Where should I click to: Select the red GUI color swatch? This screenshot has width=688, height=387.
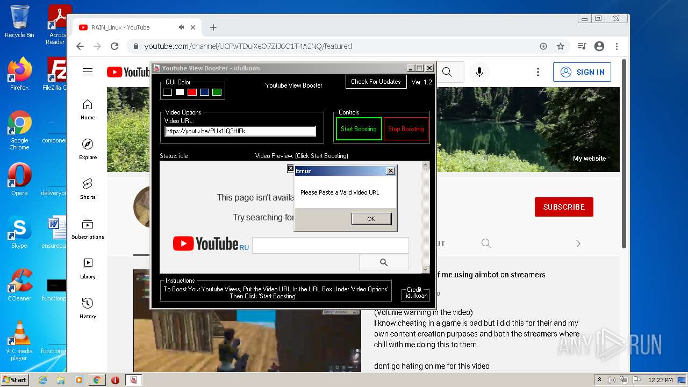[x=192, y=92]
